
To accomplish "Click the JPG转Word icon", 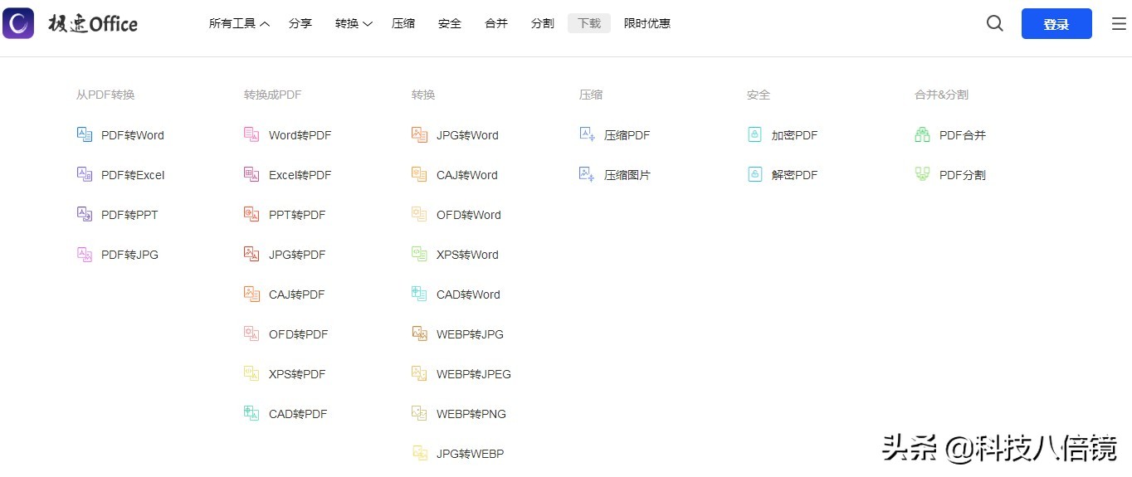I will point(419,134).
